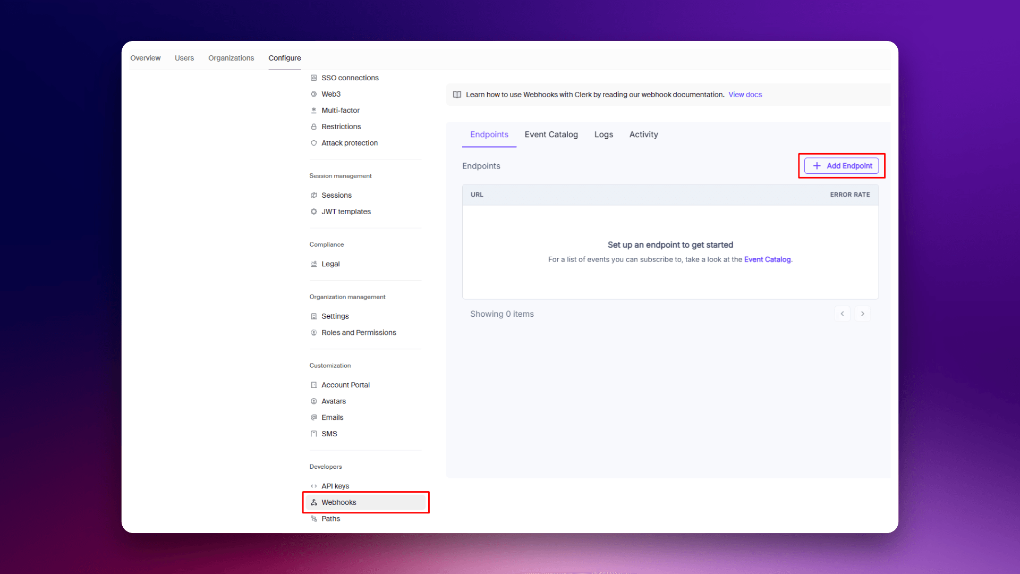Select Roles and Permissions in sidebar

click(359, 333)
